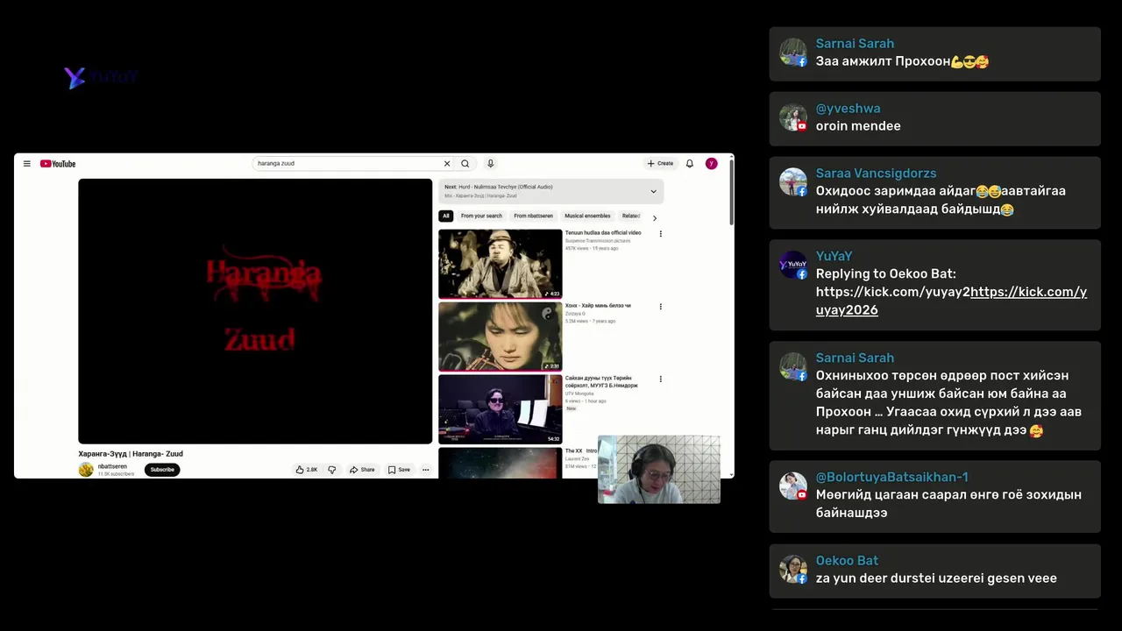1122x631 pixels.
Task: Open the 'Сайхан дууны түүх' video thumbnail
Action: point(501,409)
